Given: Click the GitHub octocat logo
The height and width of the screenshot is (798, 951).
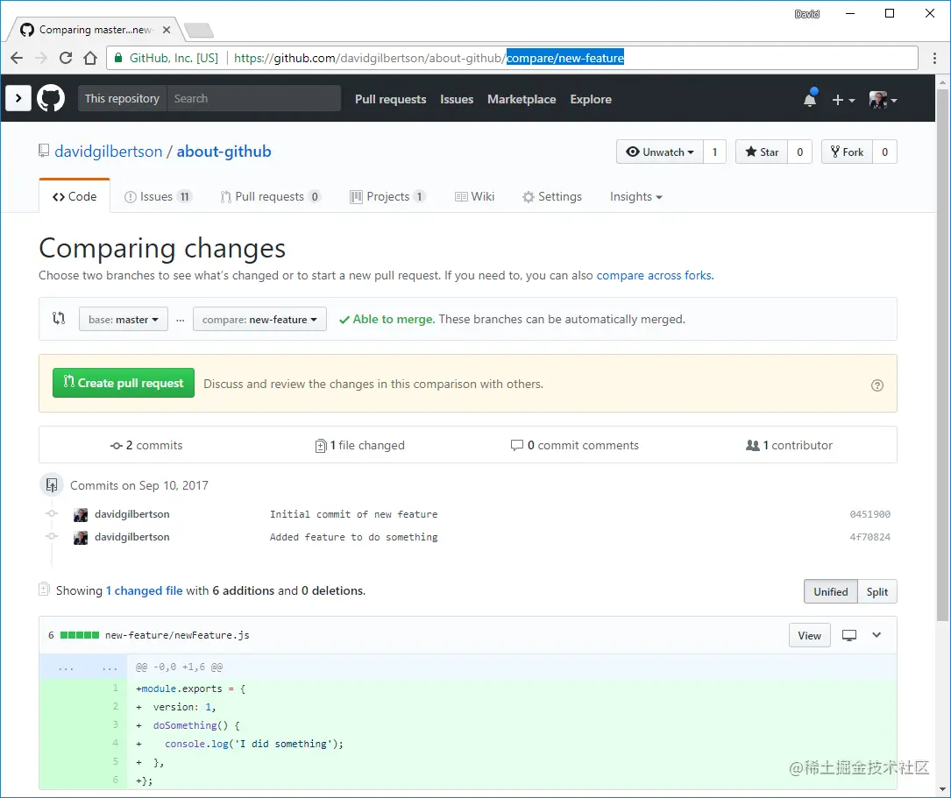Looking at the screenshot, I should coord(51,98).
